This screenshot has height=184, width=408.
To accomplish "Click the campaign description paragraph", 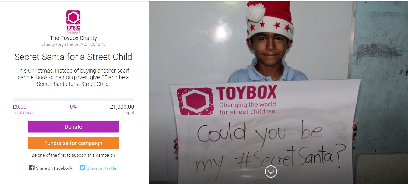I will 73,77.
